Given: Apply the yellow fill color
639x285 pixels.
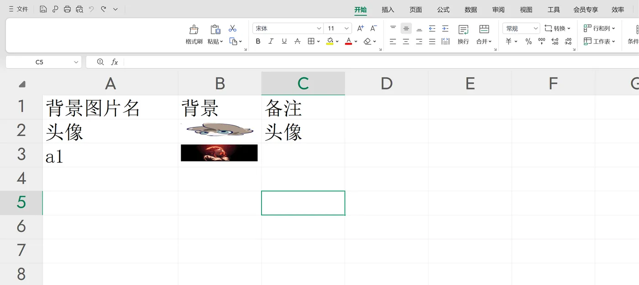Looking at the screenshot, I should [330, 41].
